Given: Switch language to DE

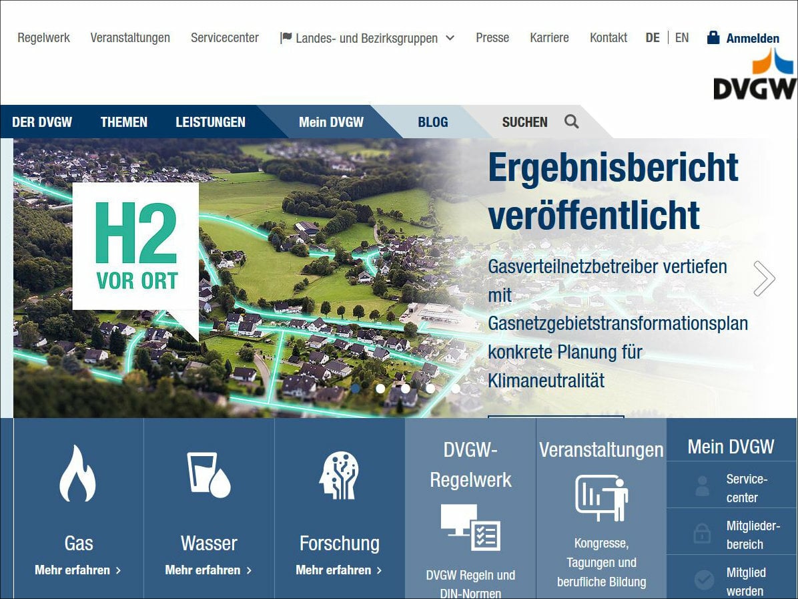Looking at the screenshot, I should [x=653, y=37].
